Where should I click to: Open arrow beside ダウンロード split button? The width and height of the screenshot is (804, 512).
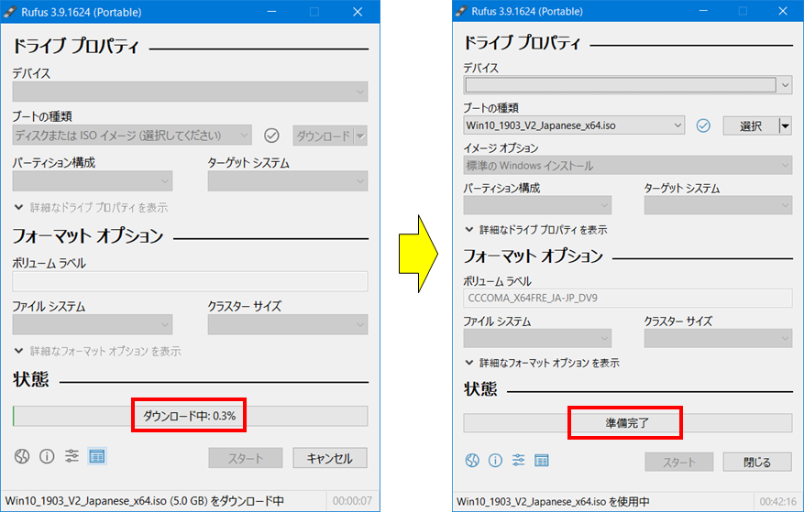click(x=361, y=136)
